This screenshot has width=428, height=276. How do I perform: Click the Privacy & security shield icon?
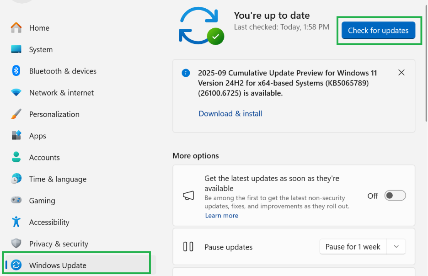coord(16,243)
